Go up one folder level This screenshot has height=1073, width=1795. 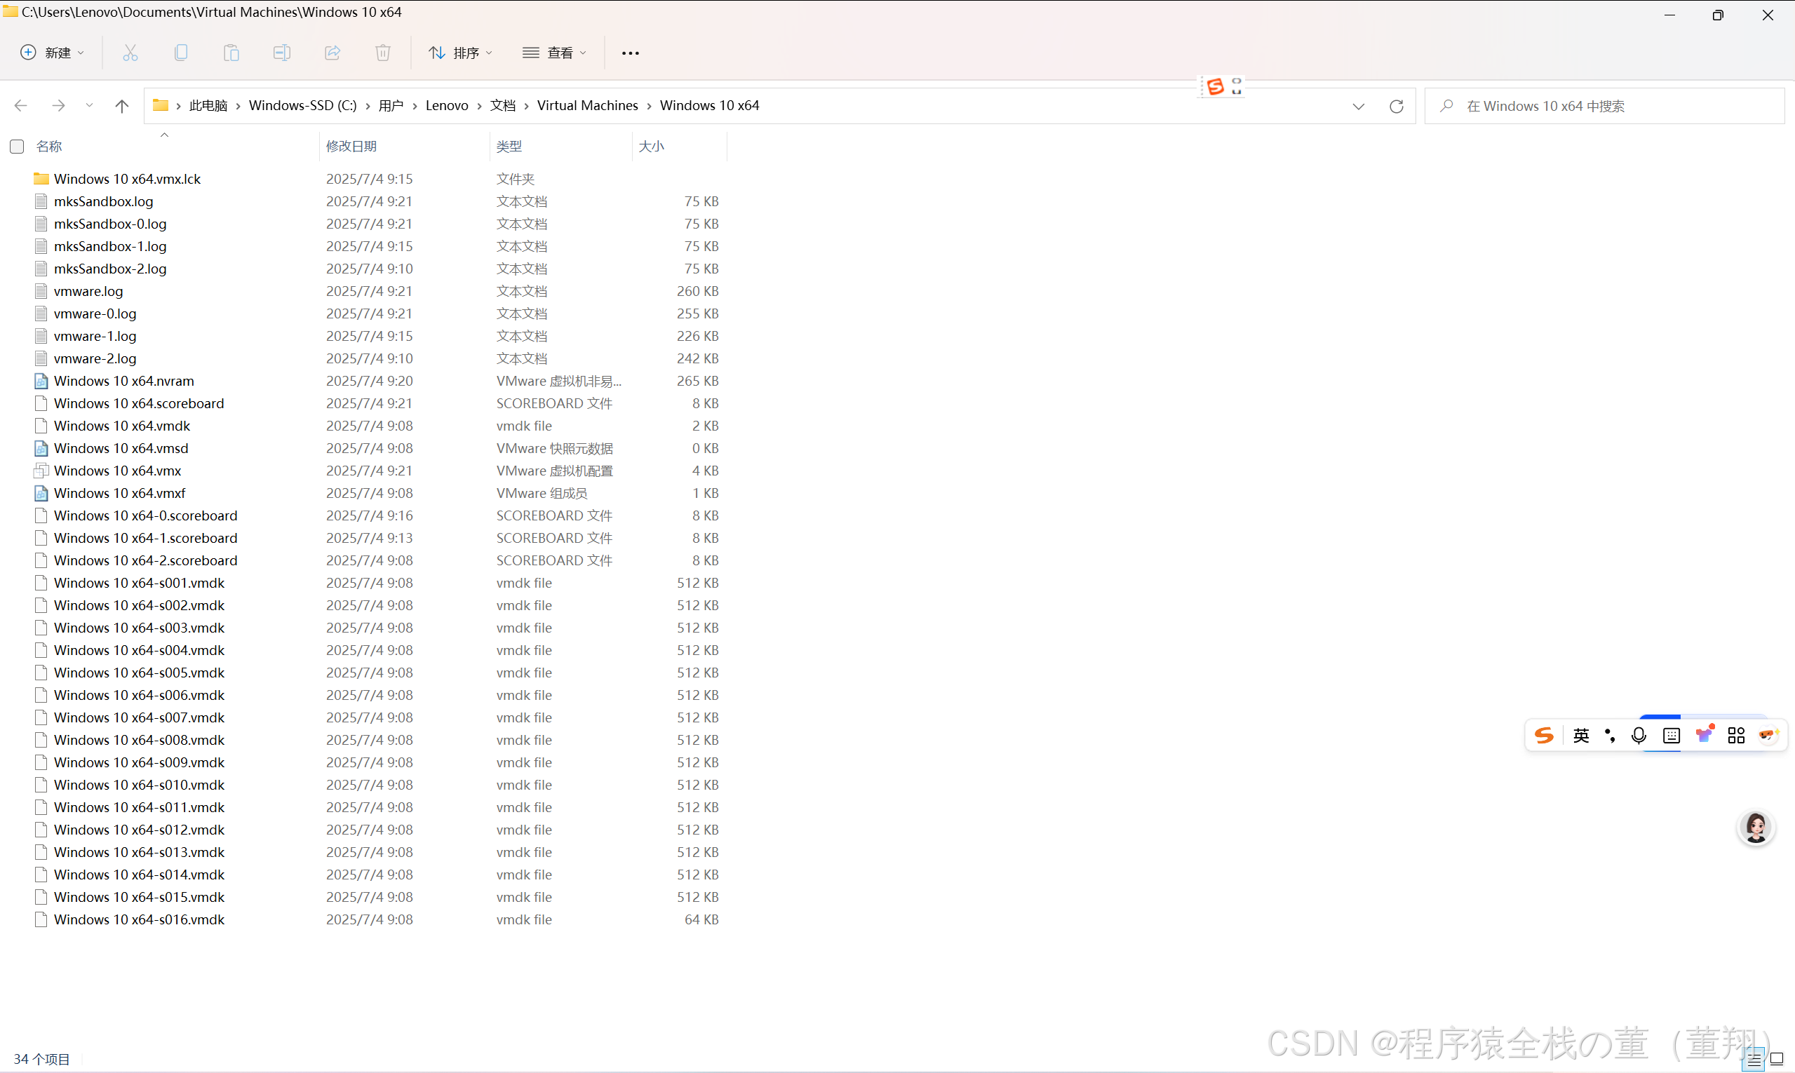(121, 107)
